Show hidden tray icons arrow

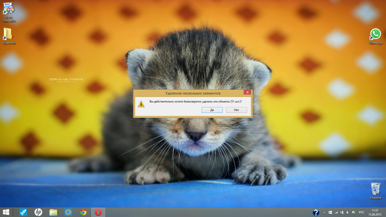324,212
